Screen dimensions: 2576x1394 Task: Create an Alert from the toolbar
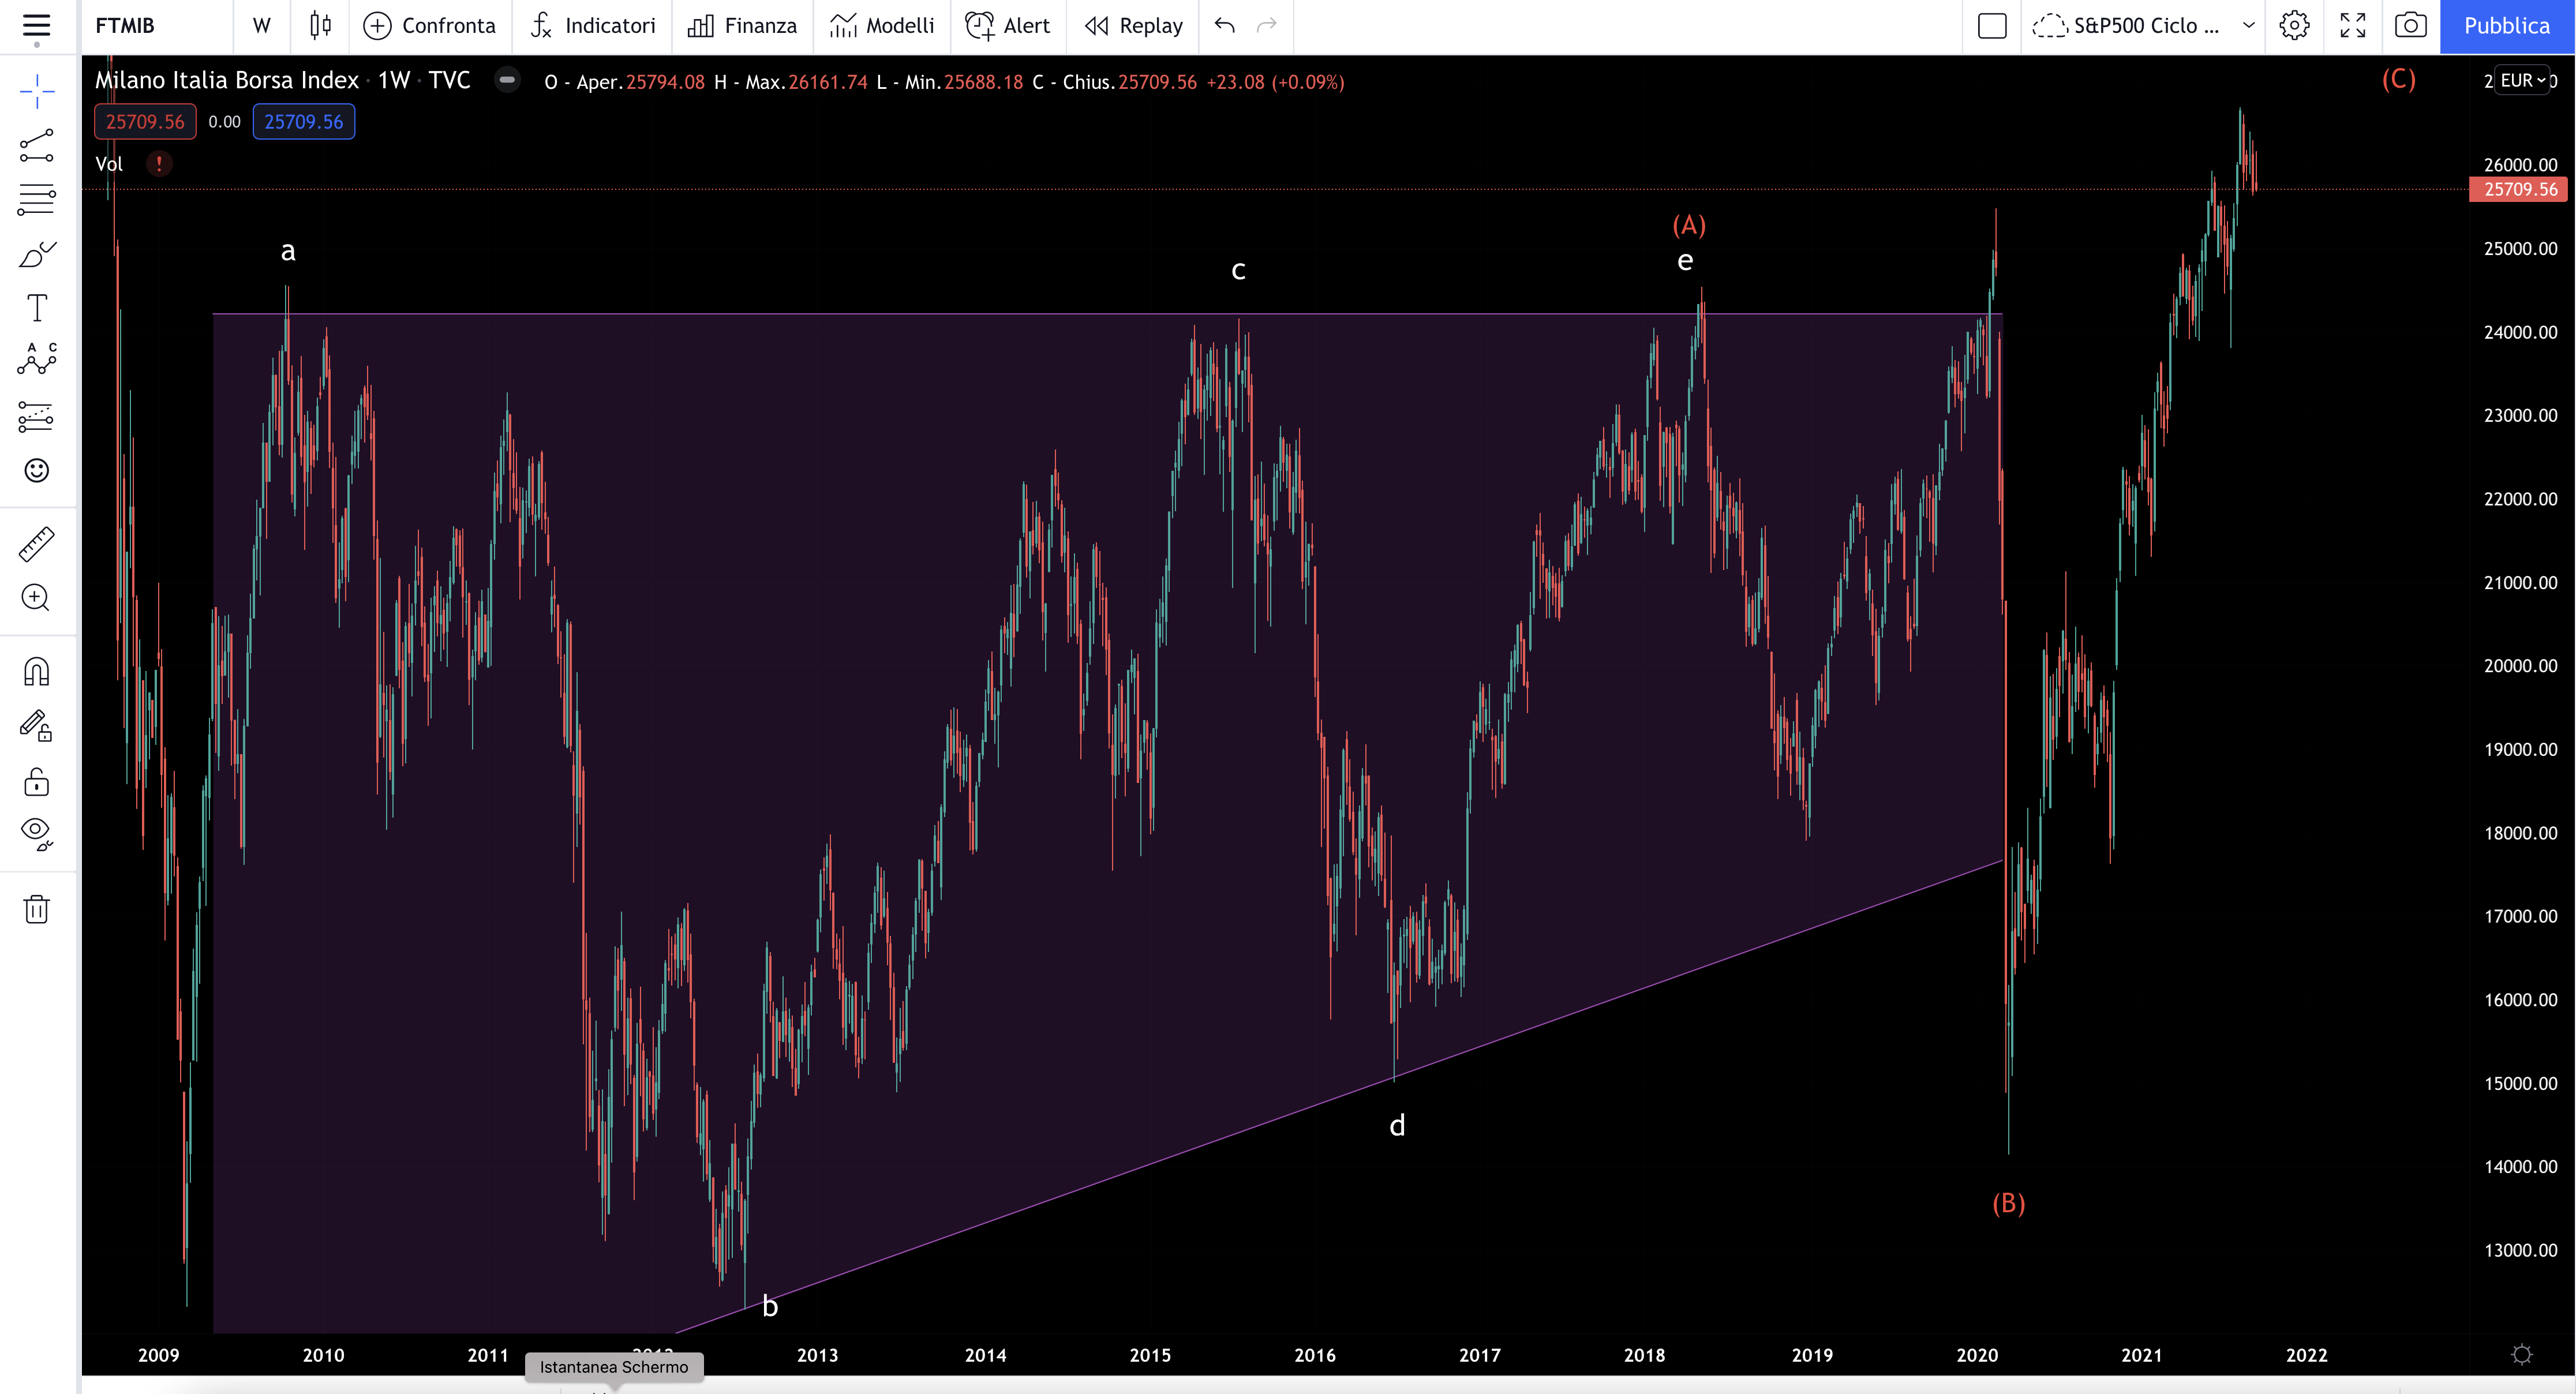[x=1008, y=26]
